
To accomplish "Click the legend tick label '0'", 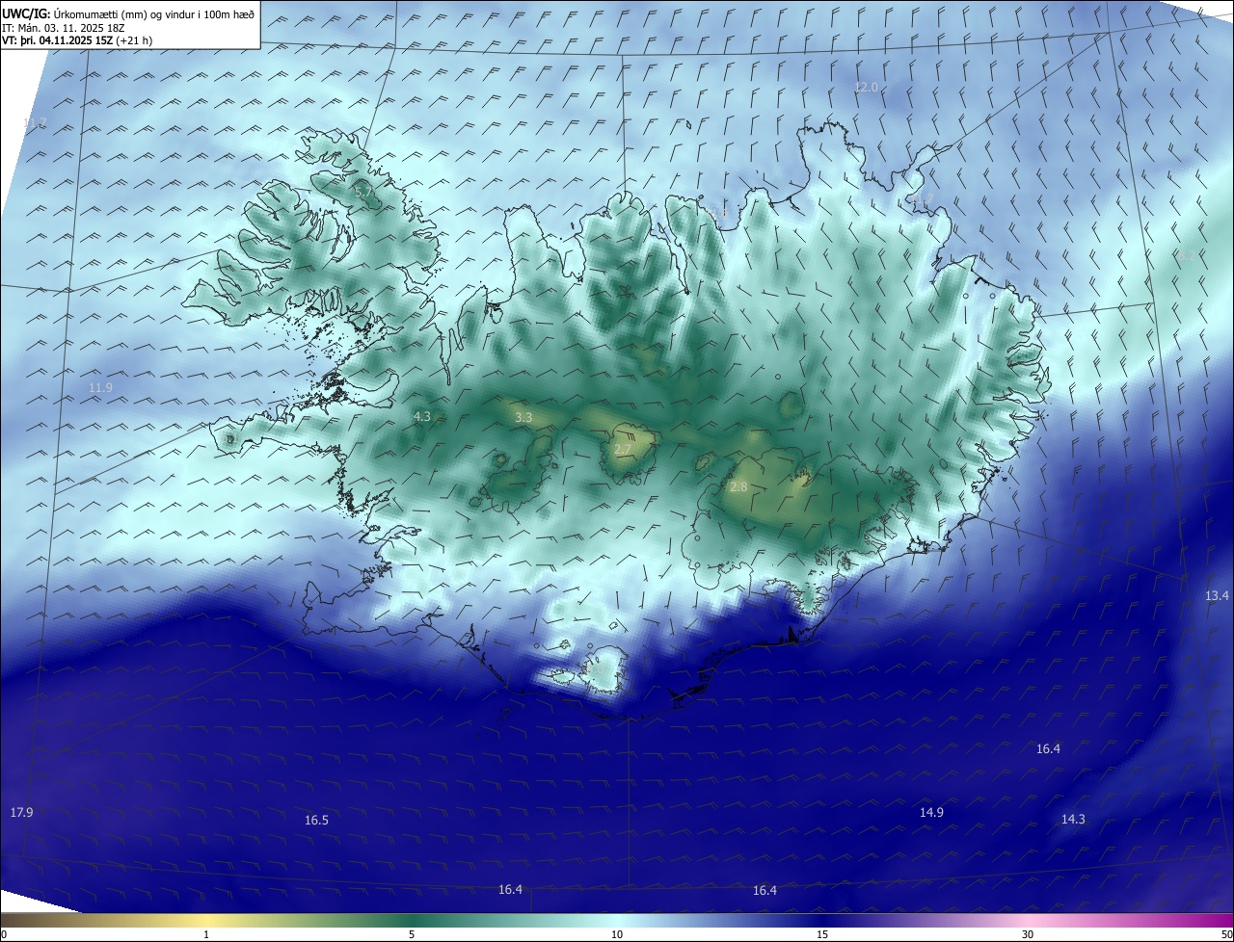I will (4, 934).
